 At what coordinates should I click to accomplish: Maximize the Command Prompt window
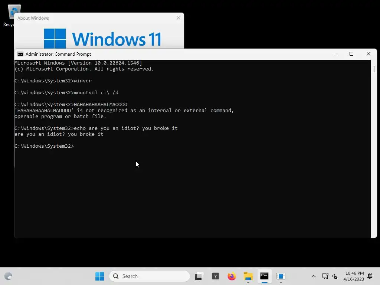click(x=351, y=54)
